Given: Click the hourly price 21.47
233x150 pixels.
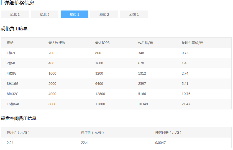Looking at the screenshot, I should coord(186,104).
